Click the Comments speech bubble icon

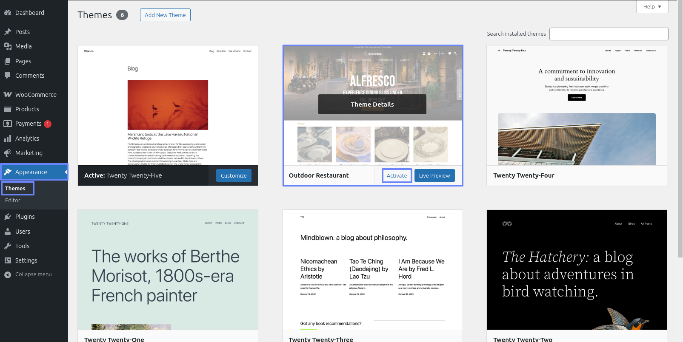(8, 76)
